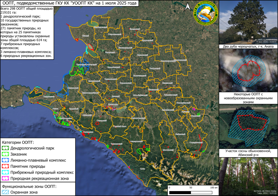Viewport: 278px width, 196px height.
Task: Click the 100 km scale bar
Action: point(191,192)
